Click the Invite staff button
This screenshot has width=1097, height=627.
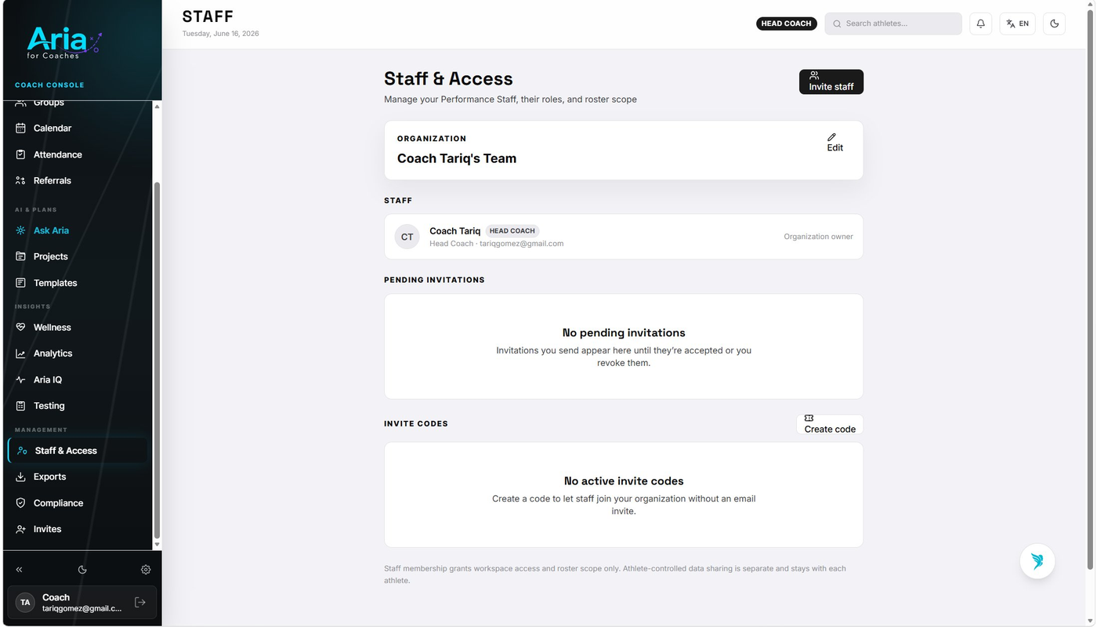[831, 82]
